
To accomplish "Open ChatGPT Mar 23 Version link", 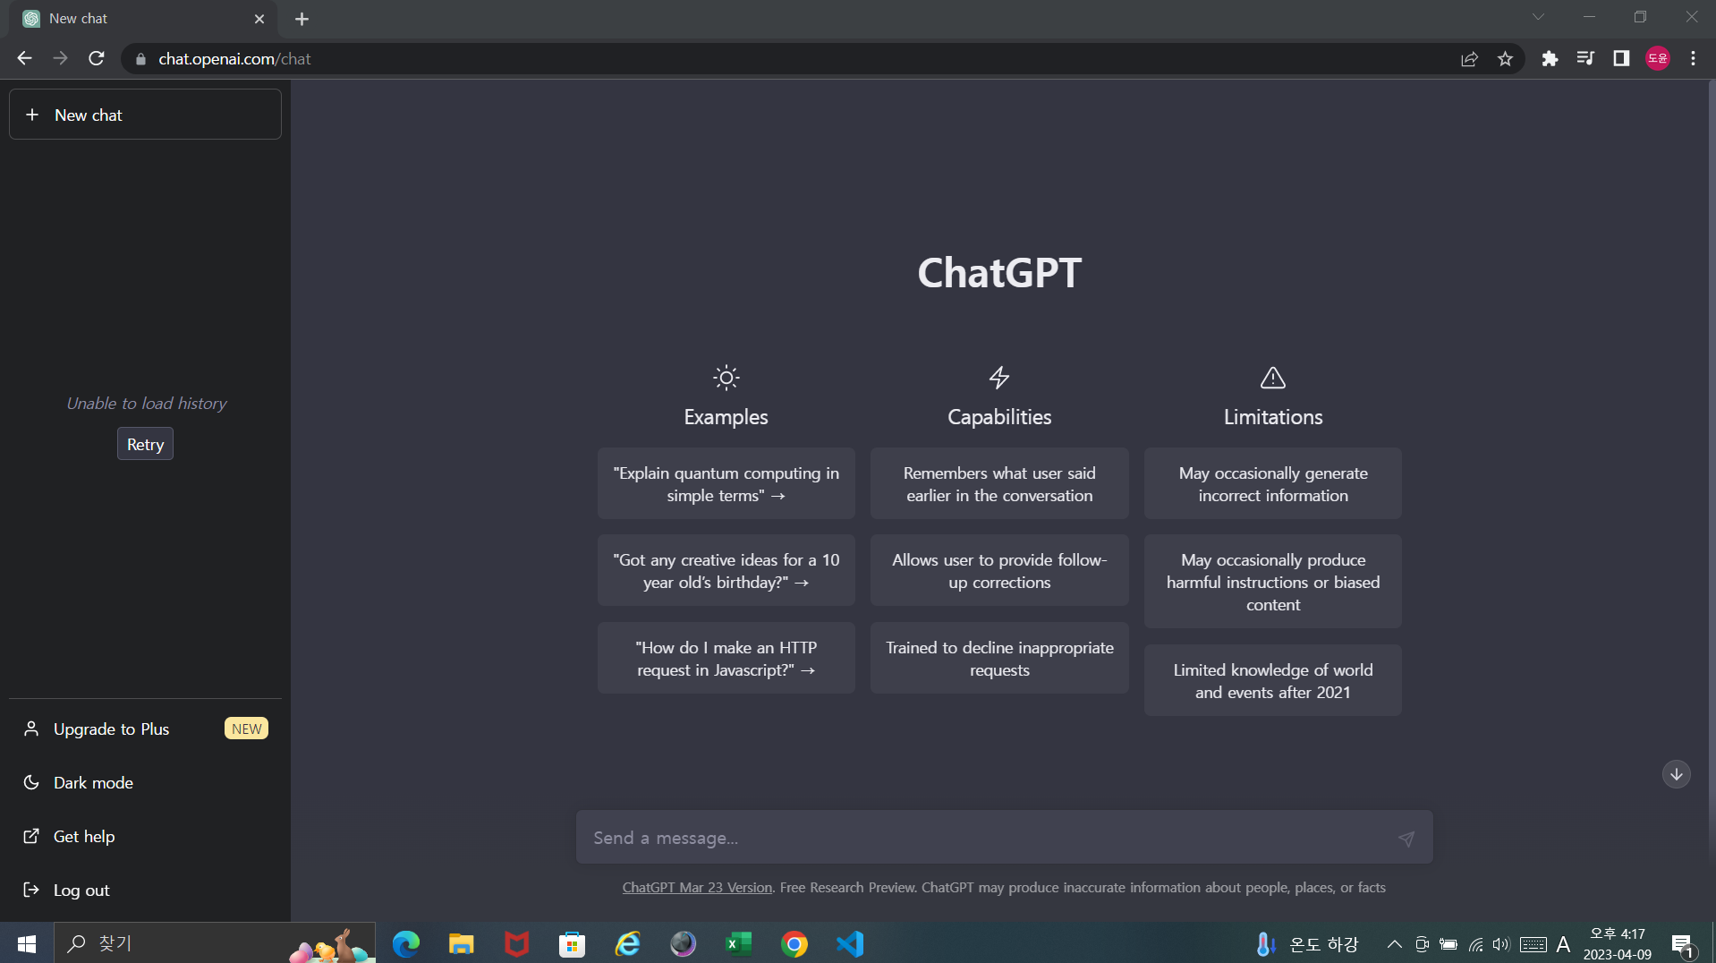I will [x=697, y=888].
